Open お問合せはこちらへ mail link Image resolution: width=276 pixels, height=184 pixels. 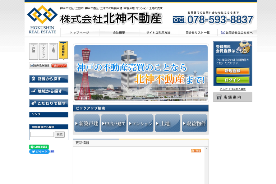coord(237,33)
